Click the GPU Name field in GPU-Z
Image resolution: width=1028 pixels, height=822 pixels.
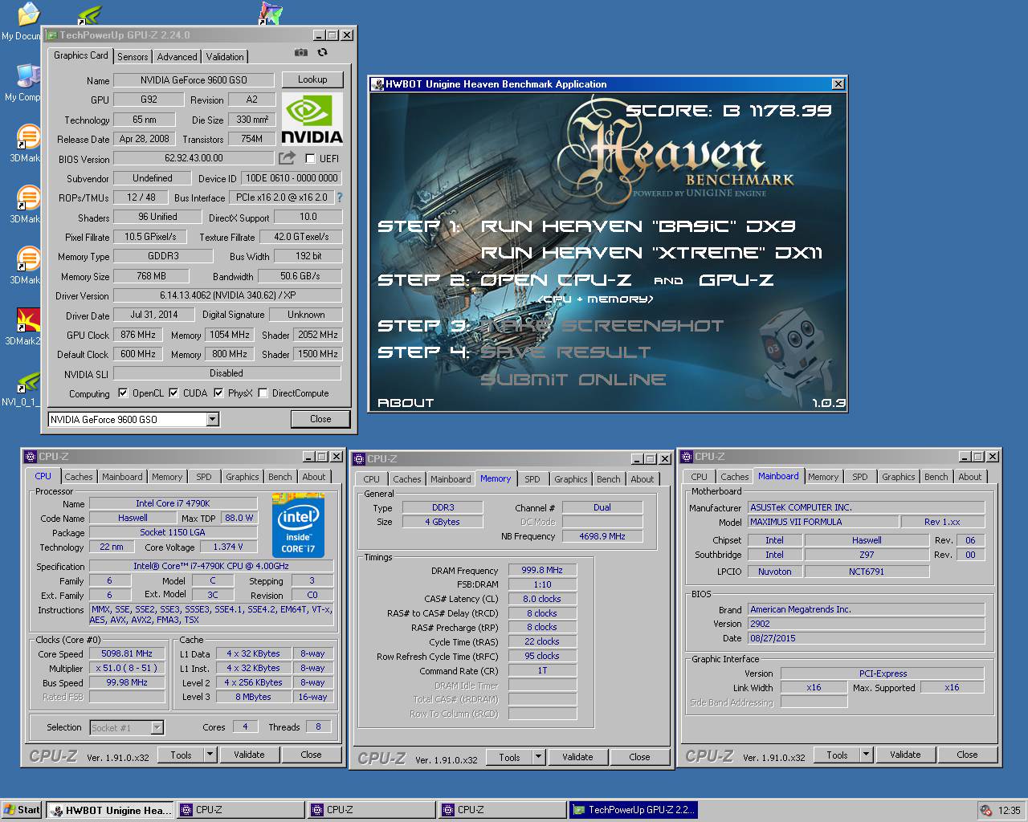click(x=194, y=80)
